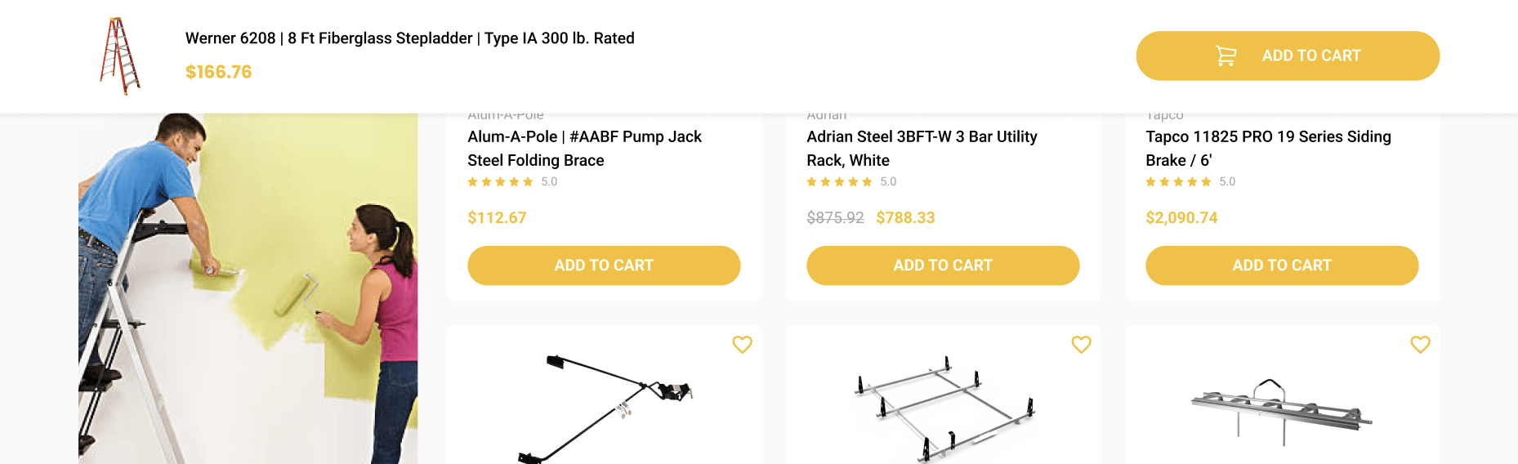Click the cart icon in the top bar button
The width and height of the screenshot is (1518, 464).
point(1226,56)
